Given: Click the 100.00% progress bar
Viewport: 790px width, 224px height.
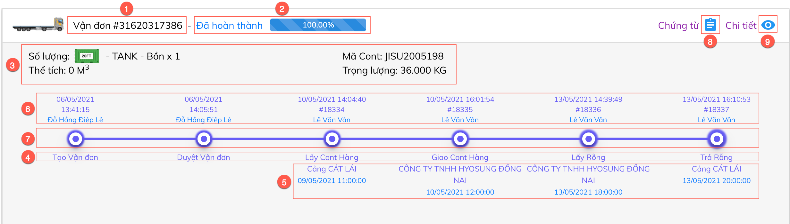Looking at the screenshot, I should pos(318,25).
